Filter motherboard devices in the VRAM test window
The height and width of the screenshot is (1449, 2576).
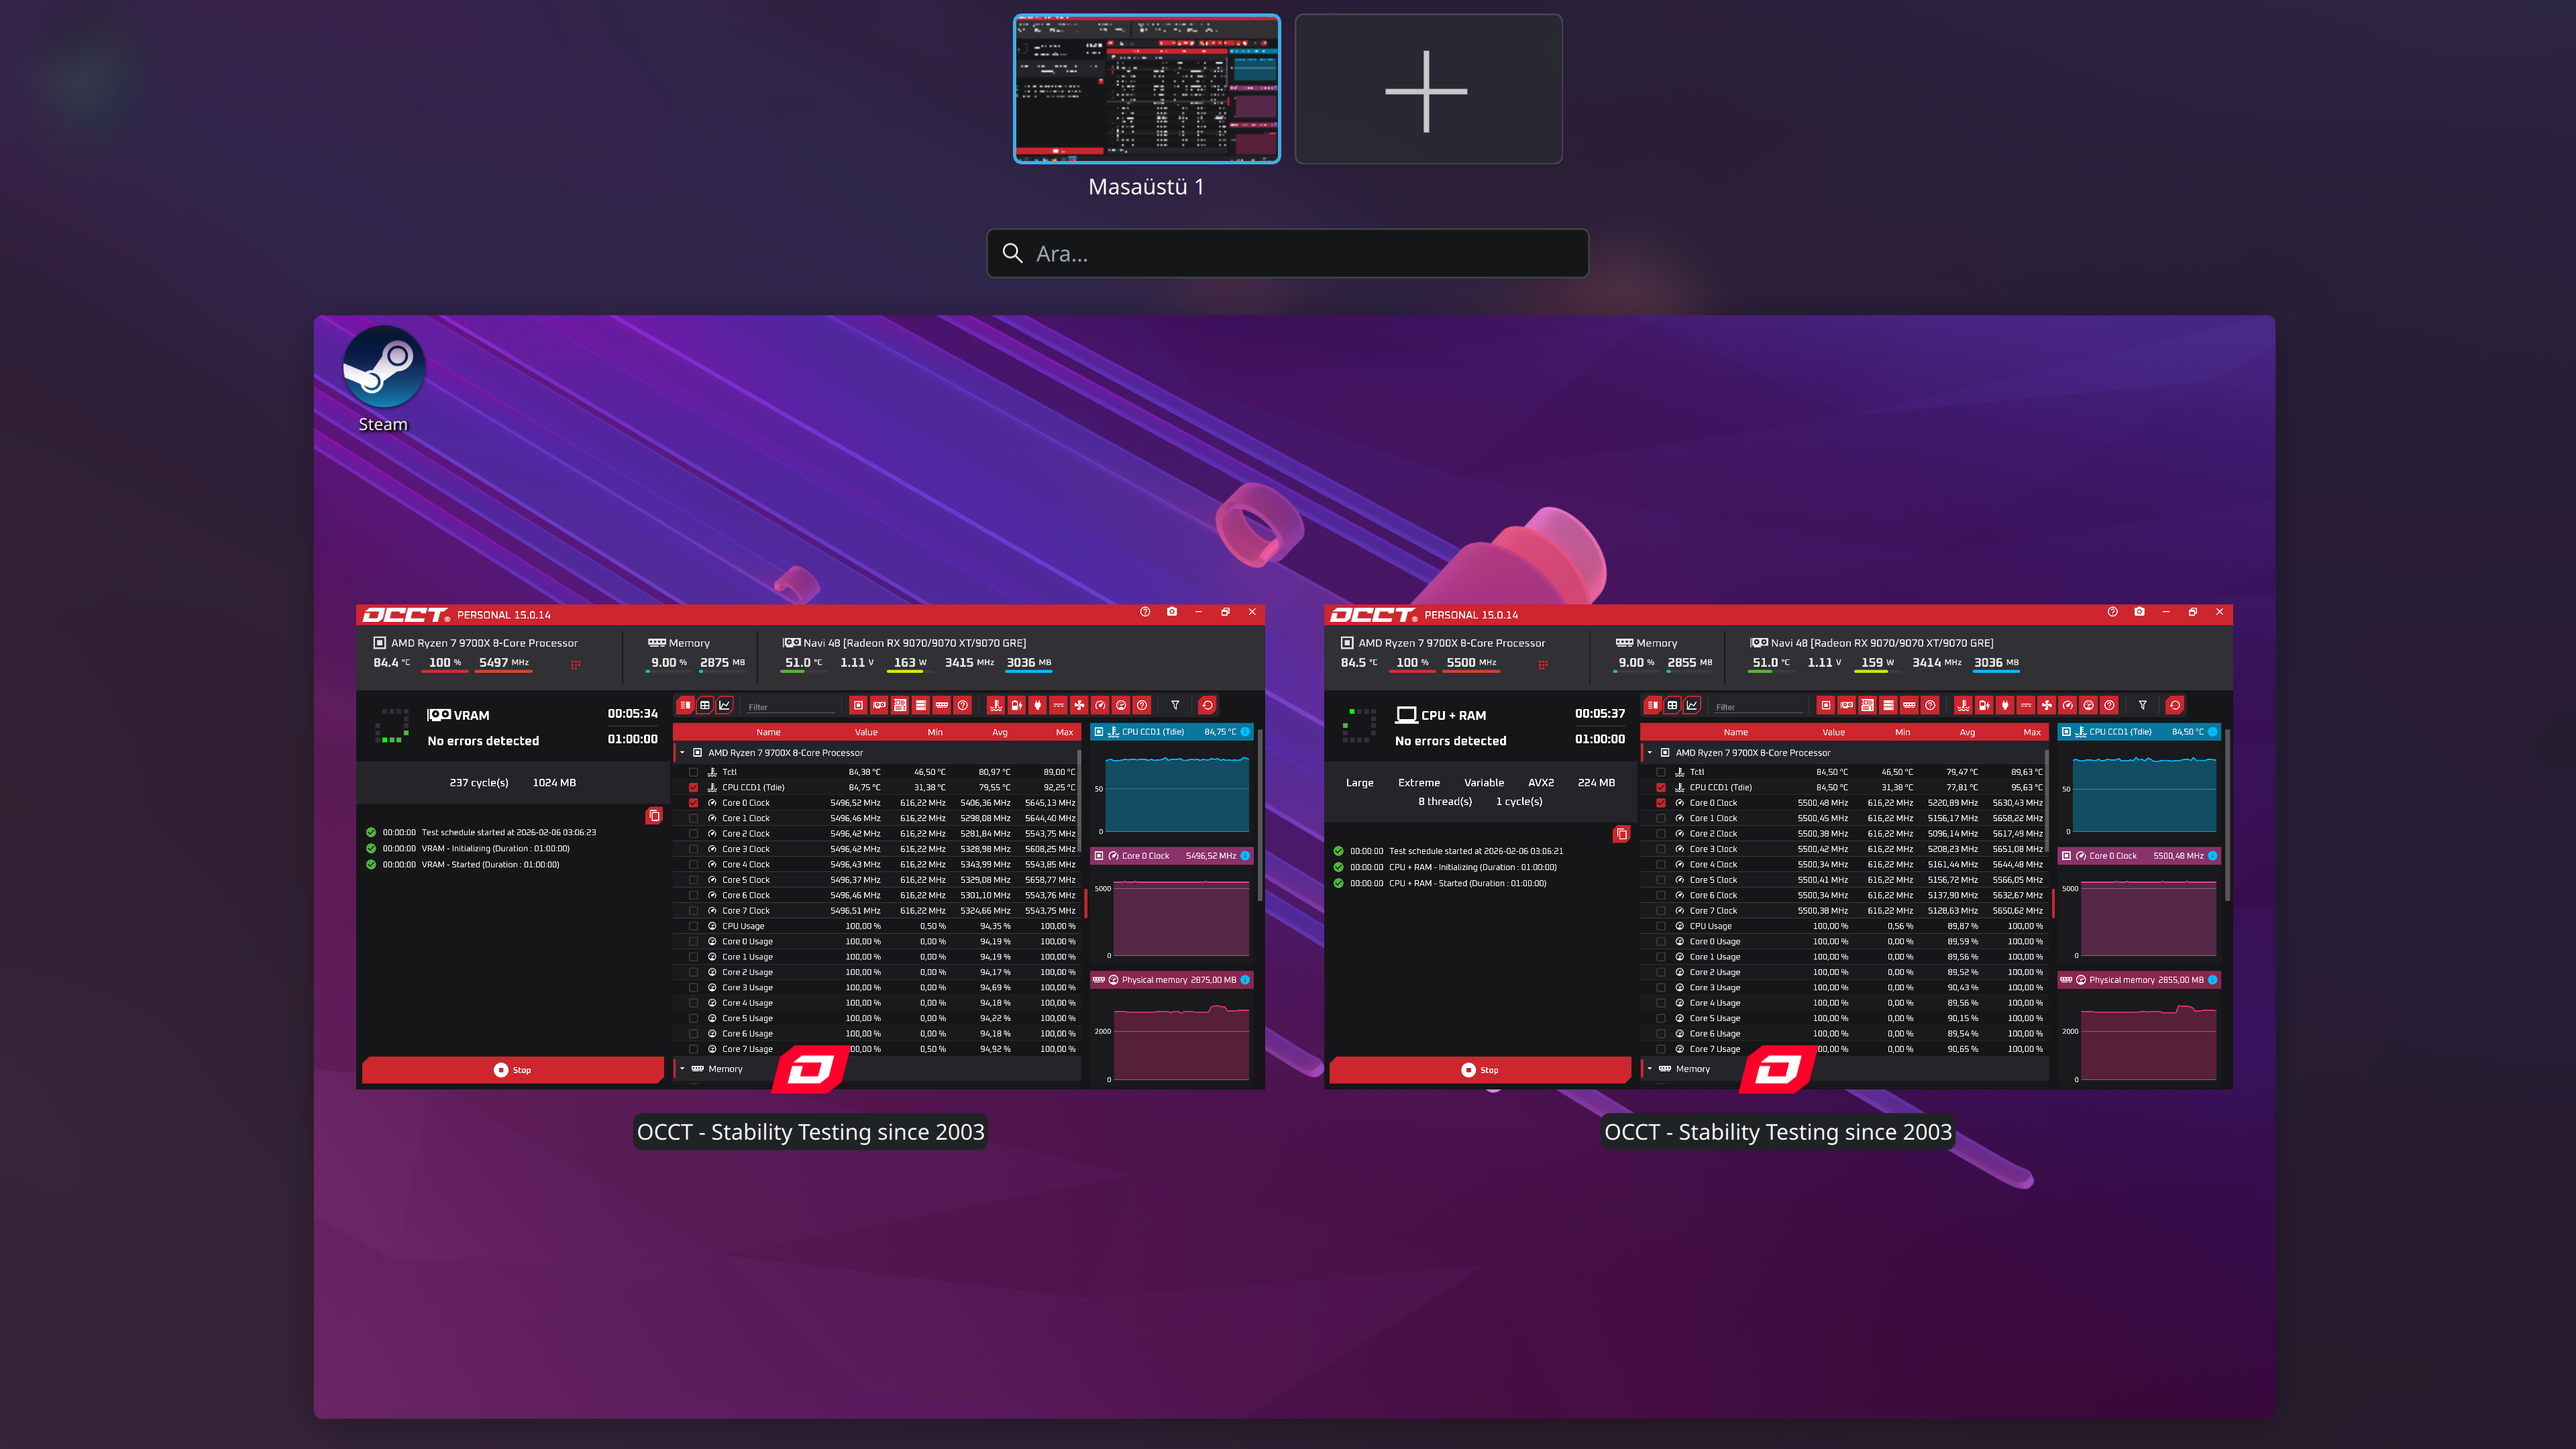(900, 705)
